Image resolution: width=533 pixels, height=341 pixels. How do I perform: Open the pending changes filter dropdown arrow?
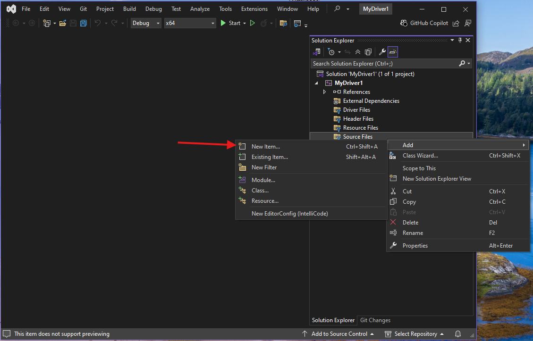pyautogui.click(x=339, y=52)
